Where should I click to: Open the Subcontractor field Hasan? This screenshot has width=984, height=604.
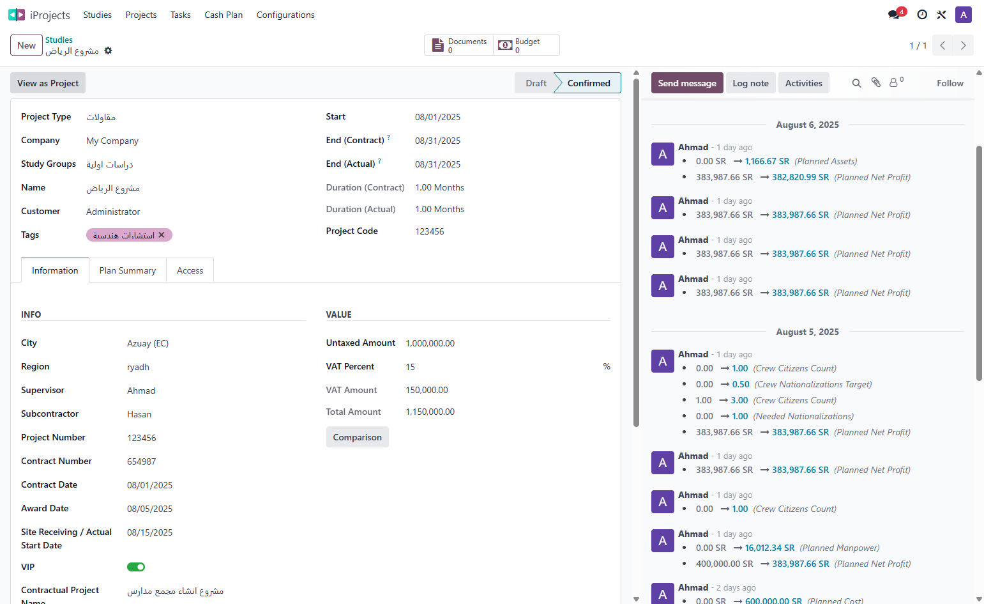216,414
